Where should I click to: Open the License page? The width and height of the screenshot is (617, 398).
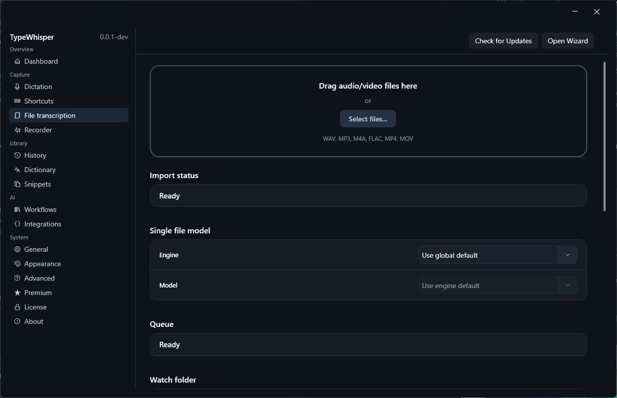click(69, 307)
